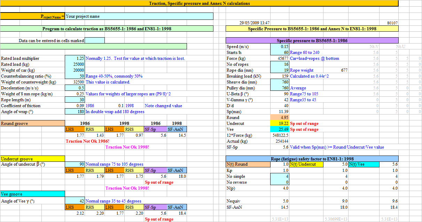Click the Rope weight value 677
422x222 pixels.
click(344, 70)
